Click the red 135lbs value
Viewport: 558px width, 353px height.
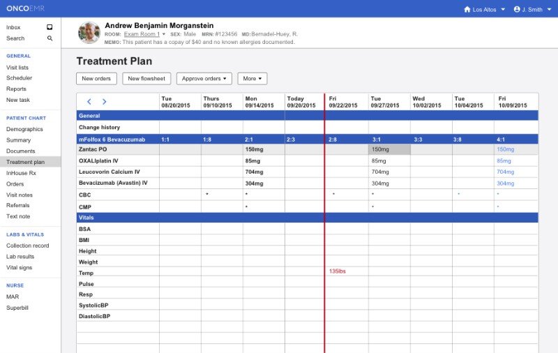coord(338,271)
